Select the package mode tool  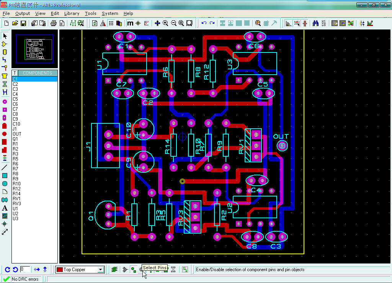tap(5, 52)
